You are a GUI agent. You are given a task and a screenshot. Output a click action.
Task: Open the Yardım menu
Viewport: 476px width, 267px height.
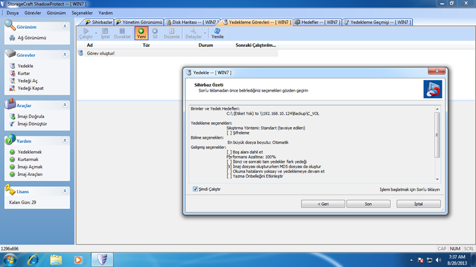click(x=106, y=13)
